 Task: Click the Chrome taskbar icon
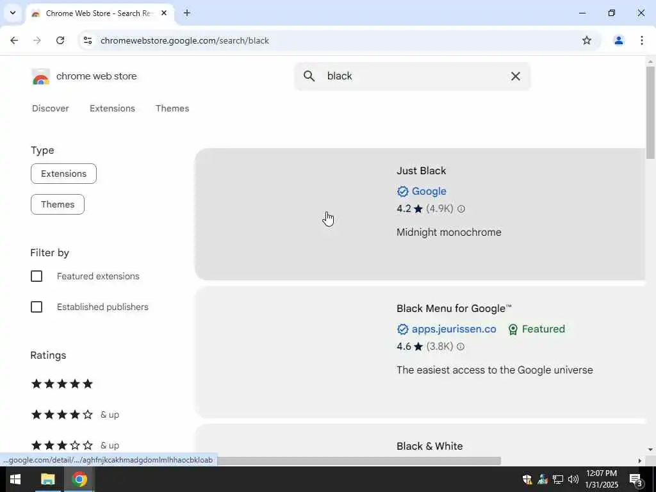(79, 479)
